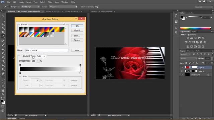This screenshot has width=214, height=120.
Task: Select the Magic Wand tool
Action: click(x=3, y=28)
